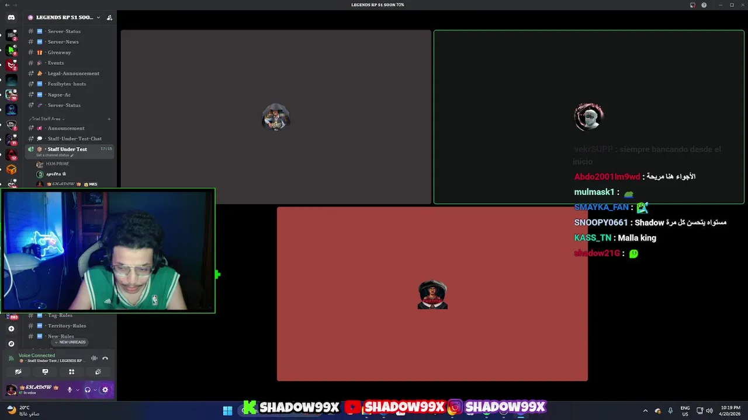Open the Staff-Under-Test-Chat channel
This screenshot has width=748, height=420.
click(70, 139)
